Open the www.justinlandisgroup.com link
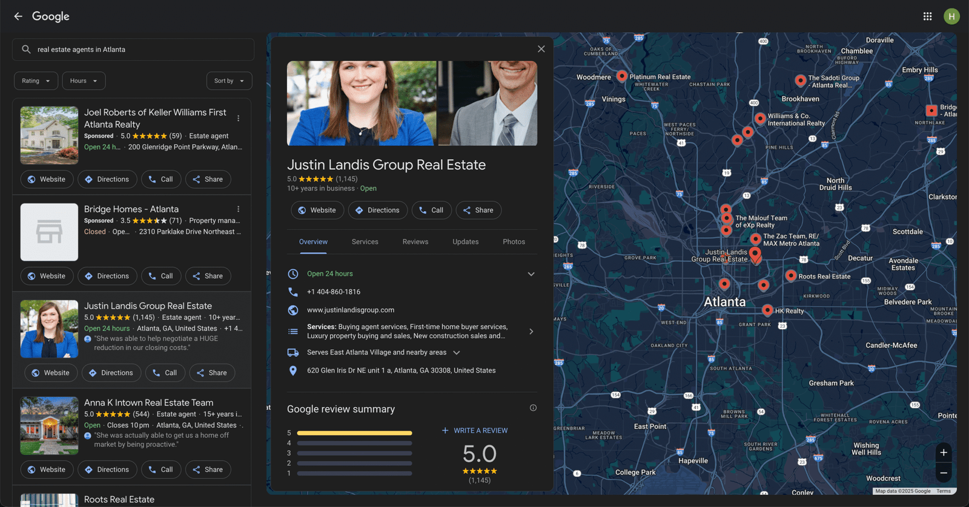 pos(351,310)
